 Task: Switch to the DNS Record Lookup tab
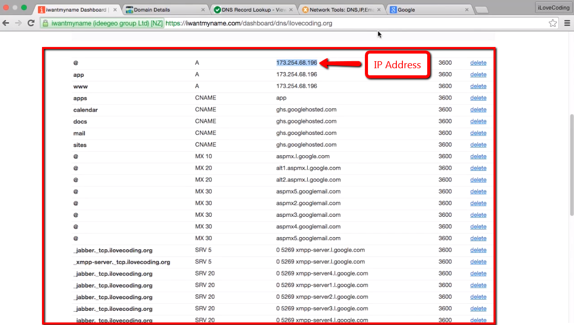[x=251, y=10]
